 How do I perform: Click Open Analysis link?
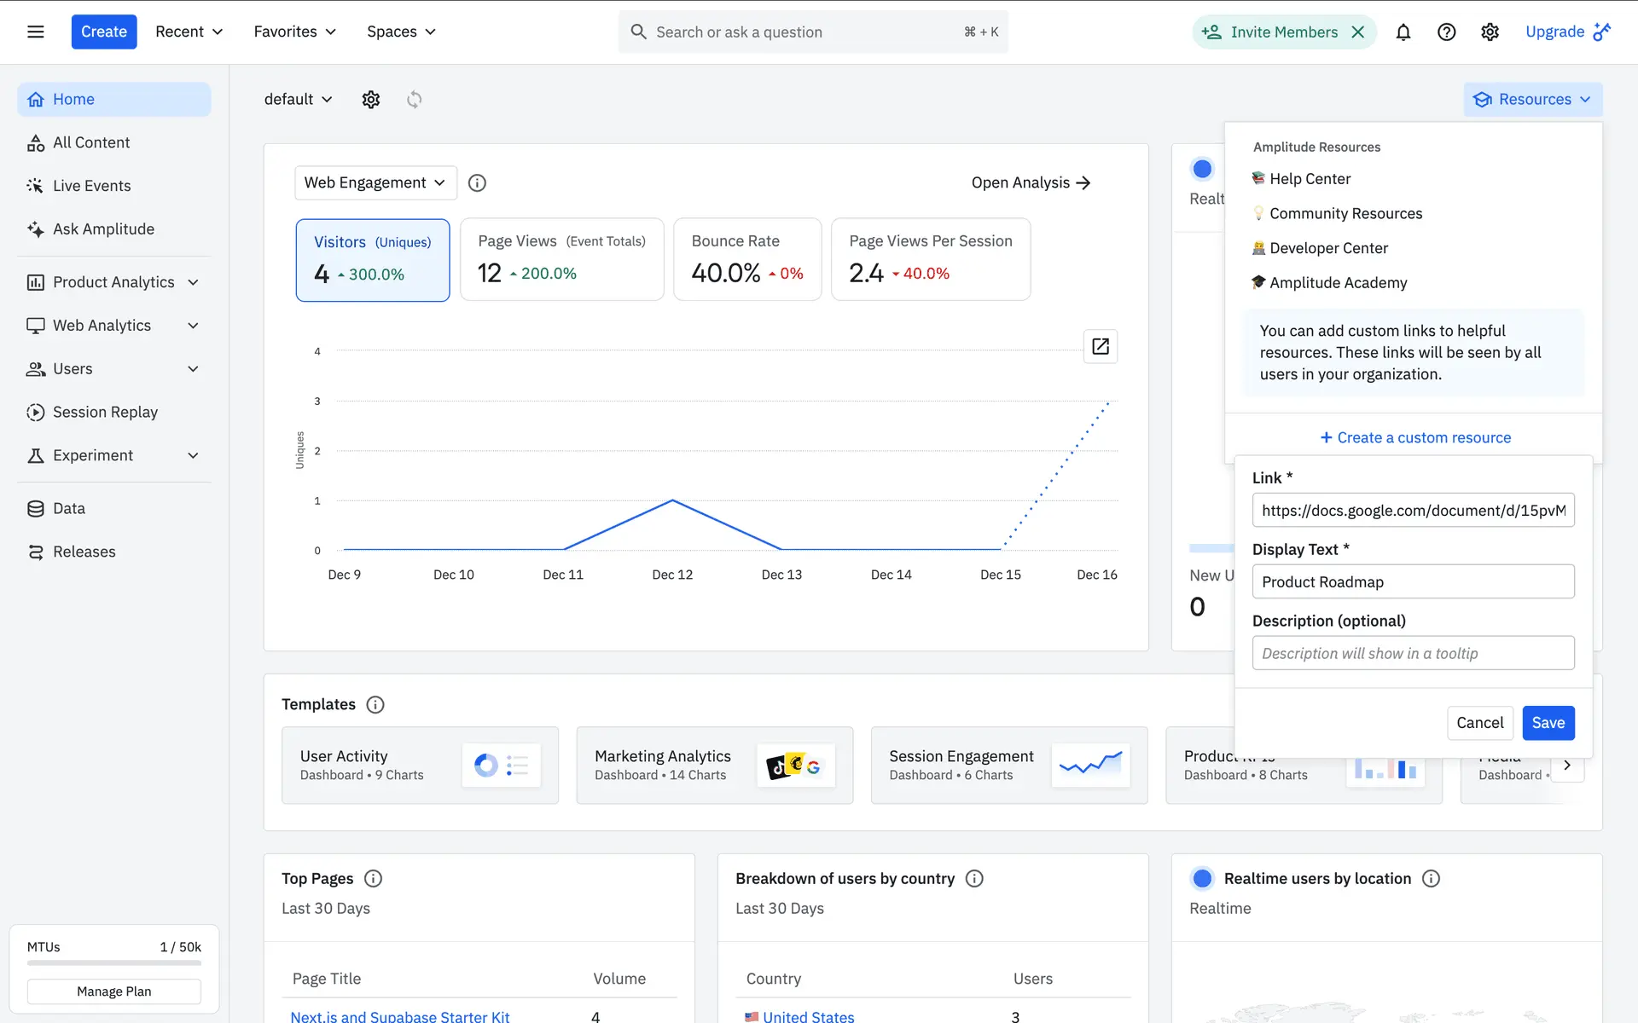(x=1031, y=182)
